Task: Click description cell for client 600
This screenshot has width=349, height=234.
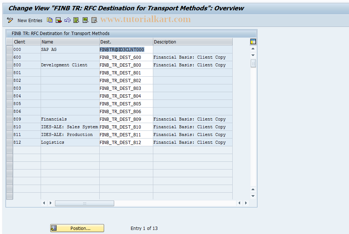Action: (x=193, y=57)
